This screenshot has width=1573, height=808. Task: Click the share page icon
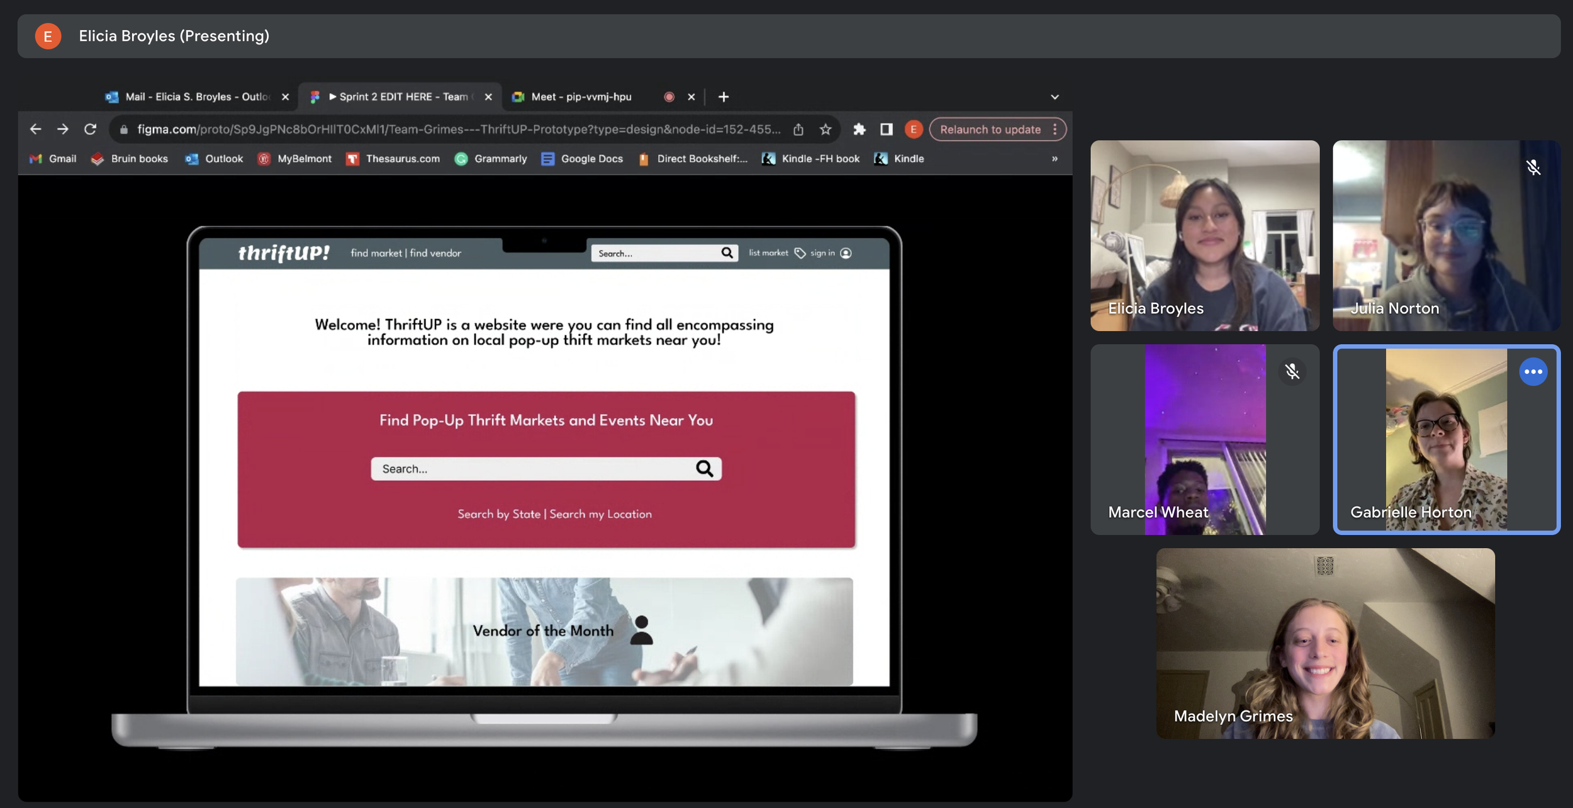798,129
